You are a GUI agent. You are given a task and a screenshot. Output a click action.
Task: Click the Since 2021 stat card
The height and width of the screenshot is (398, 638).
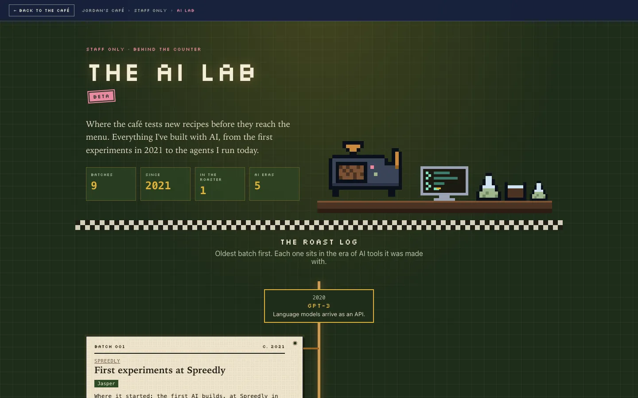coord(165,184)
